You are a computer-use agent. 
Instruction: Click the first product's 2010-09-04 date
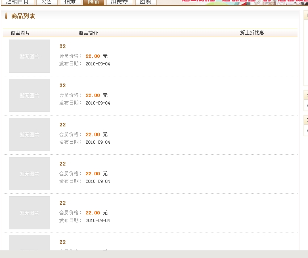click(x=98, y=64)
